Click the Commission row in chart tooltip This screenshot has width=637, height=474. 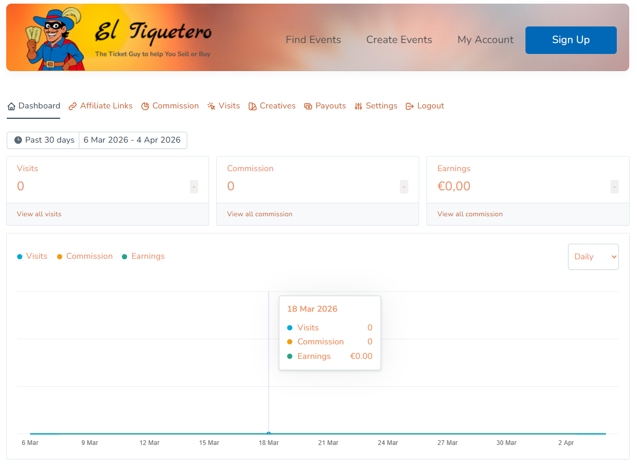pos(330,342)
